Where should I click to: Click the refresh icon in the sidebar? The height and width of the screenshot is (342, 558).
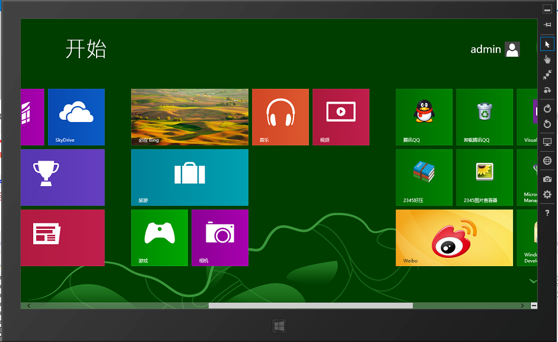[547, 108]
